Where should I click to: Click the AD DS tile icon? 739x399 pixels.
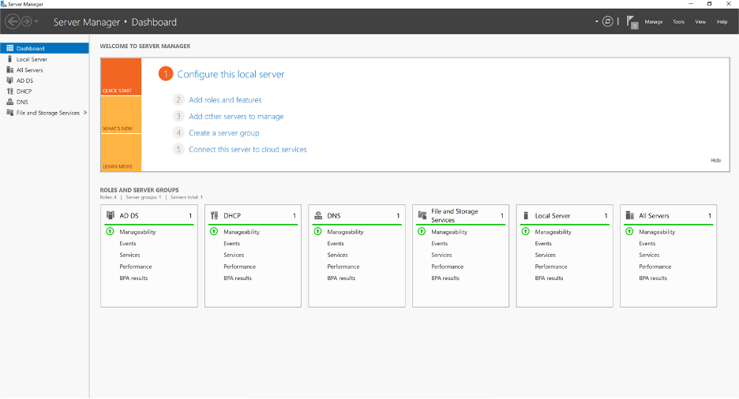111,215
